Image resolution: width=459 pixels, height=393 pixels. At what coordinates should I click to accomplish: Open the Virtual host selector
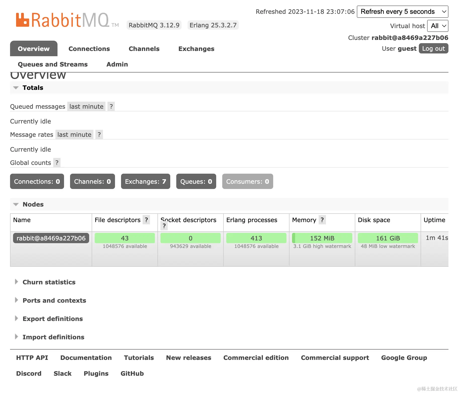(x=437, y=26)
